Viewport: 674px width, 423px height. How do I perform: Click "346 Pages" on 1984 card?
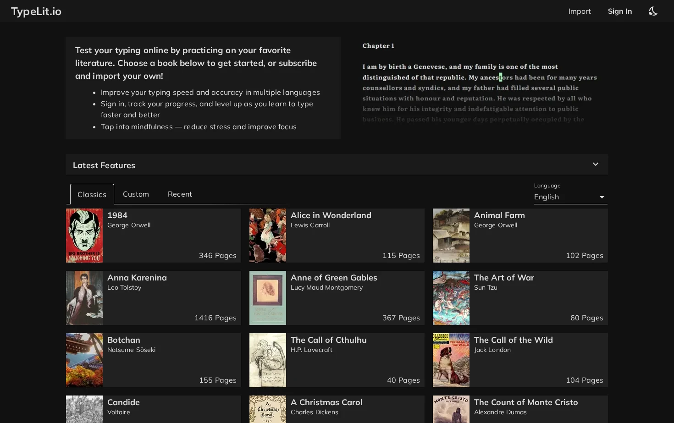[218, 256]
